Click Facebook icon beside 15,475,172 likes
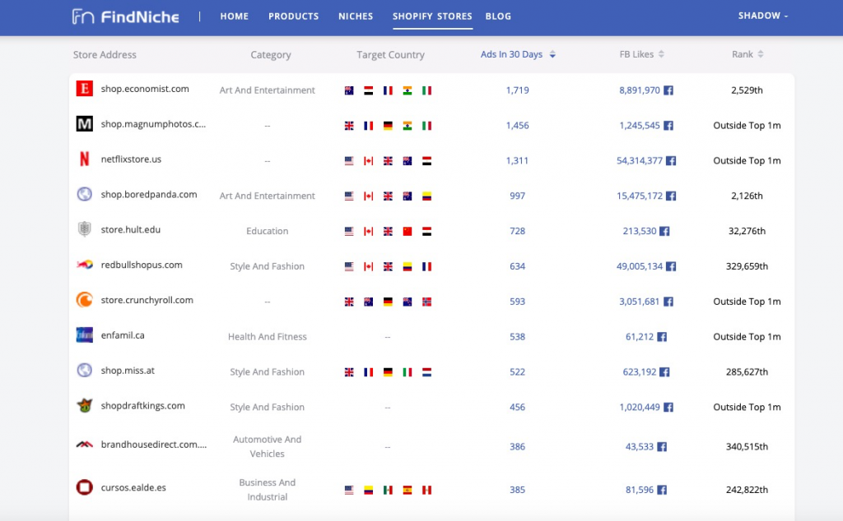 point(671,196)
